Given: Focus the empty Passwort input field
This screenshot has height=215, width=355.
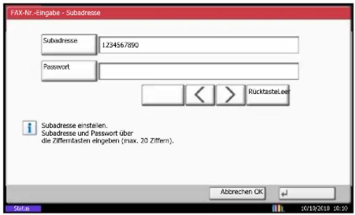Looking at the screenshot, I should tap(199, 71).
